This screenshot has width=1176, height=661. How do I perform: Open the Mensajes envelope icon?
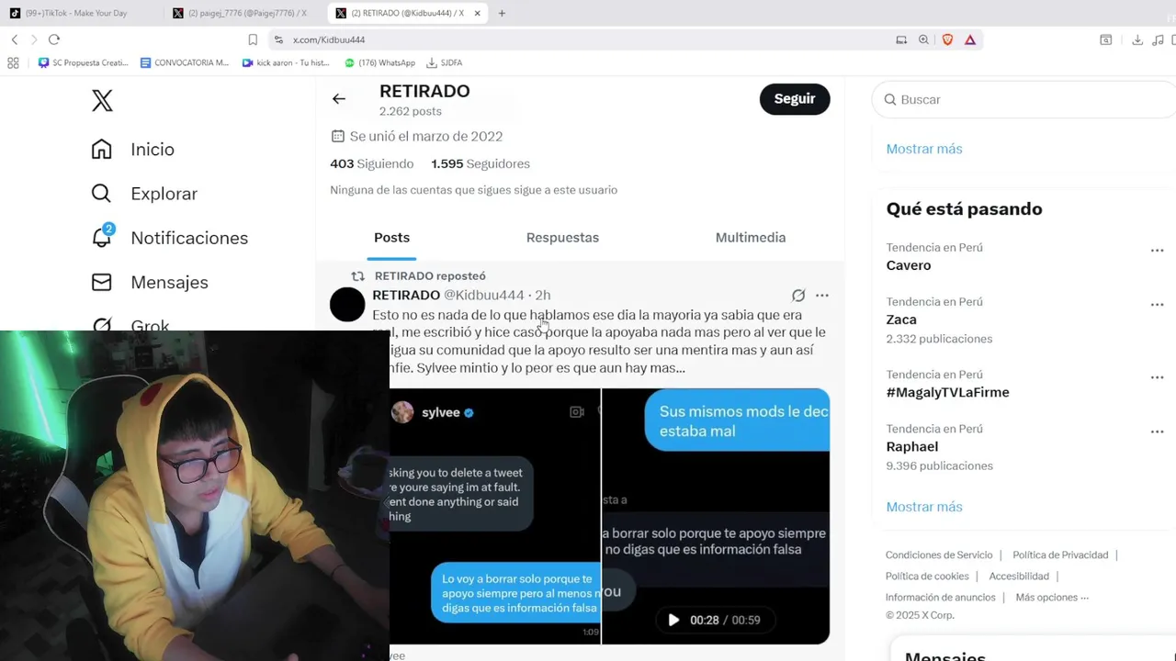102,282
